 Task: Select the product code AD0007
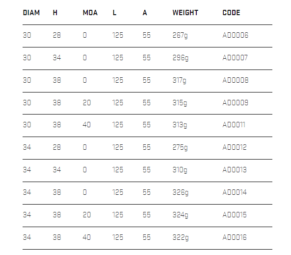[235, 58]
